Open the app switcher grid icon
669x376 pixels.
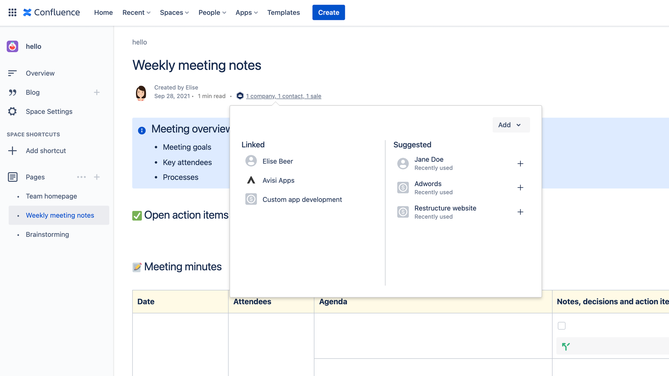tap(12, 12)
